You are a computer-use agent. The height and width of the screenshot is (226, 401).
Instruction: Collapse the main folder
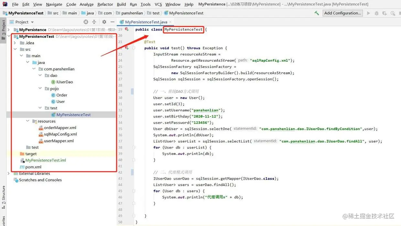[21, 56]
